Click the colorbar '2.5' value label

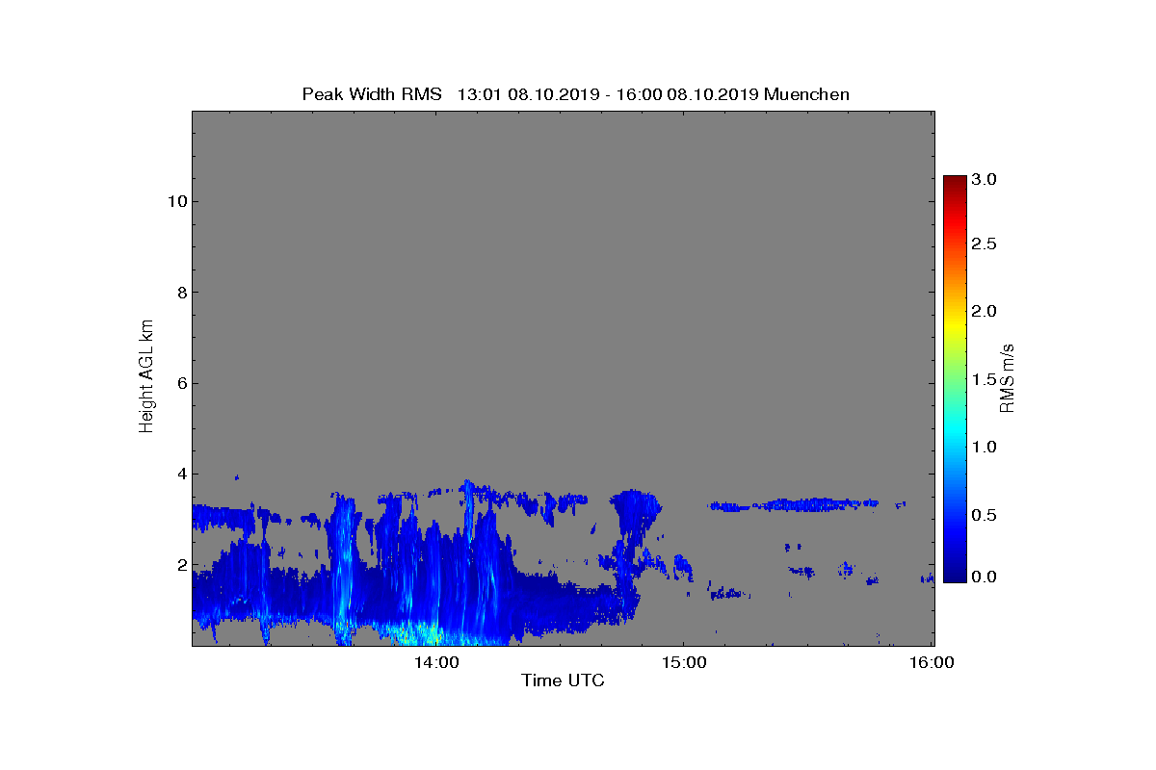[x=983, y=244]
